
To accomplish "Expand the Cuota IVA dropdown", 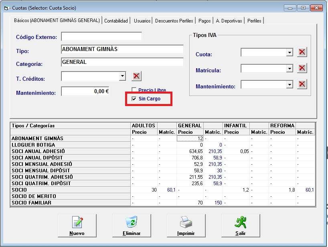I will click(x=290, y=52).
